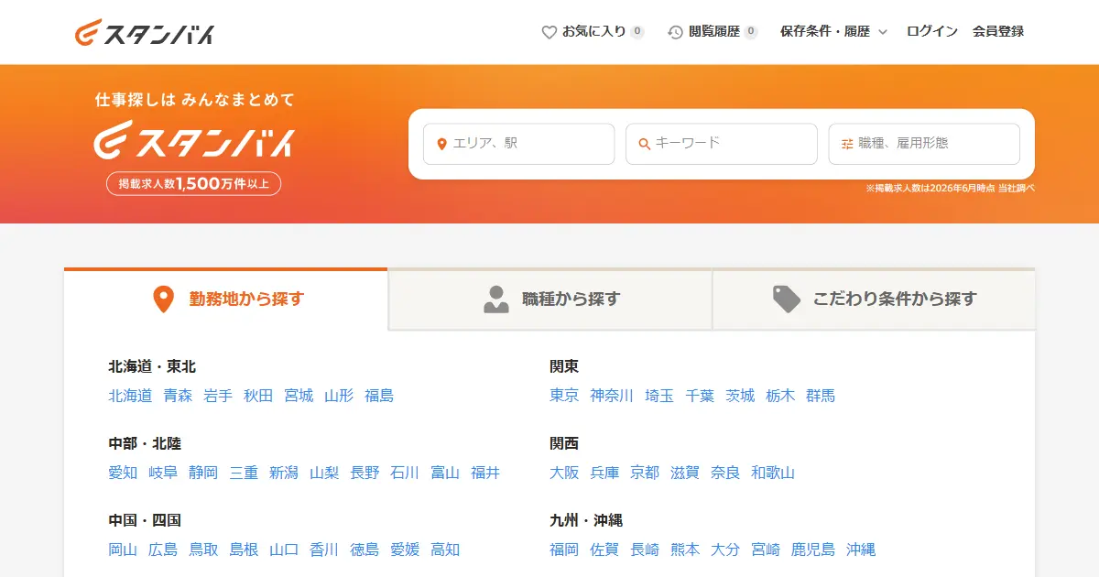Viewport: 1099px width, 577px height.
Task: Focus the エリア、駅 input field
Action: pyautogui.click(x=518, y=144)
